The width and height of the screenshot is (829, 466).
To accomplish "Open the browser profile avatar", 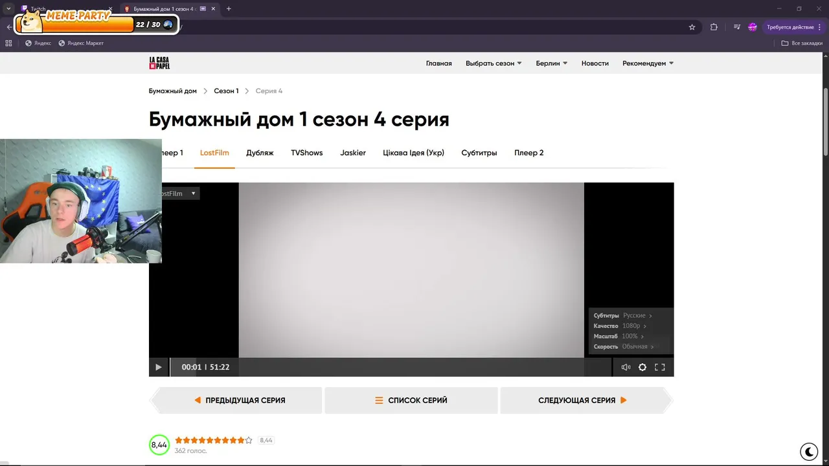I will tap(752, 27).
